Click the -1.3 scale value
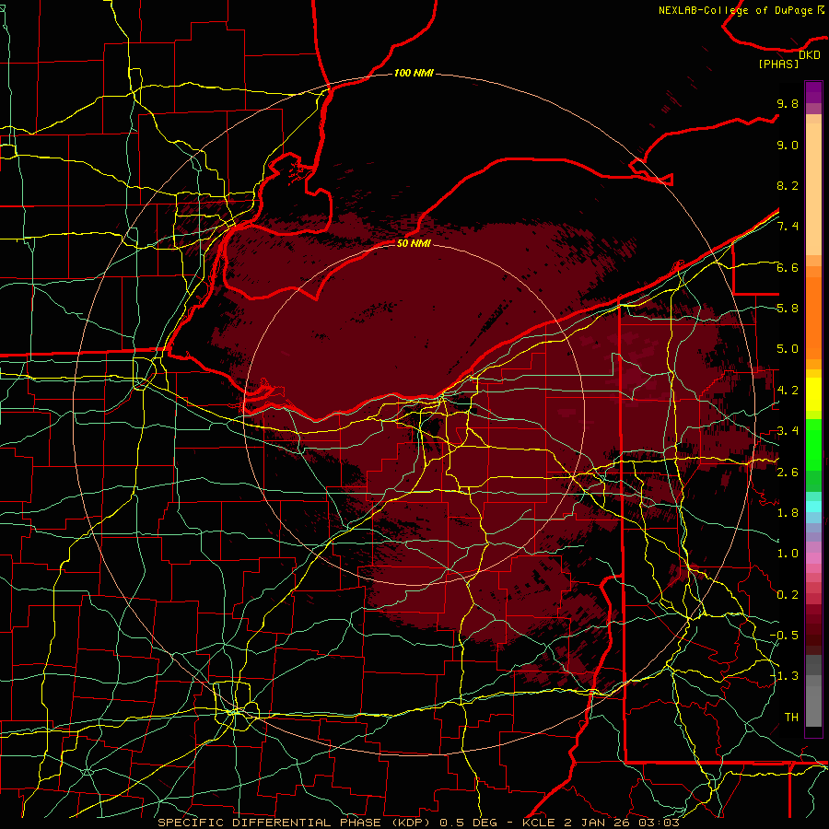The width and height of the screenshot is (829, 829). [x=784, y=676]
